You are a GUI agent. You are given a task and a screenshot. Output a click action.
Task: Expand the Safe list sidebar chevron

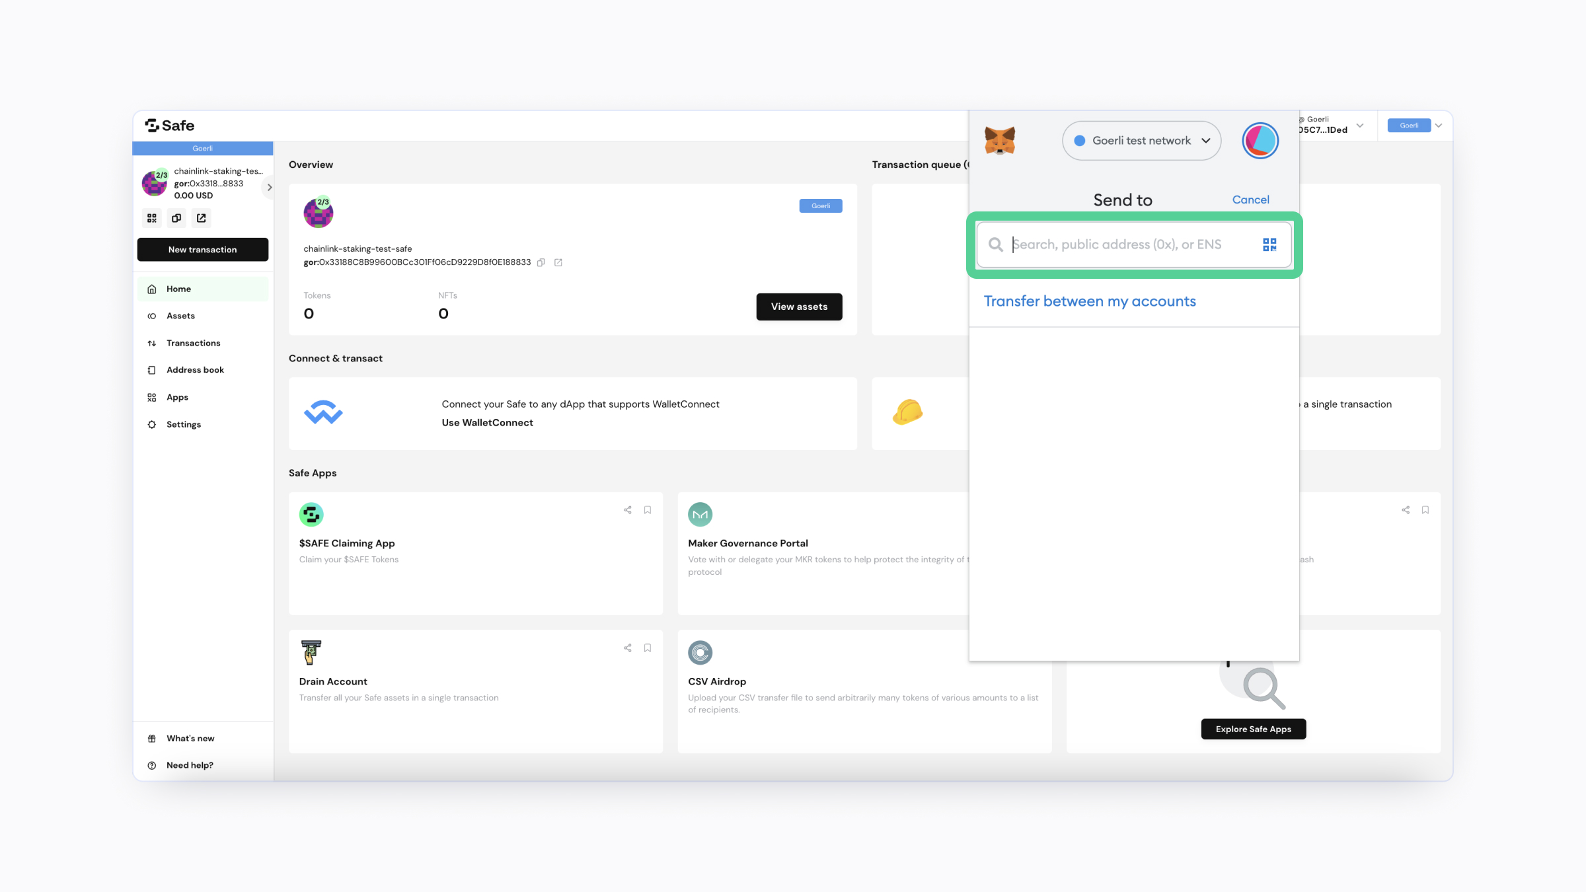(x=270, y=188)
